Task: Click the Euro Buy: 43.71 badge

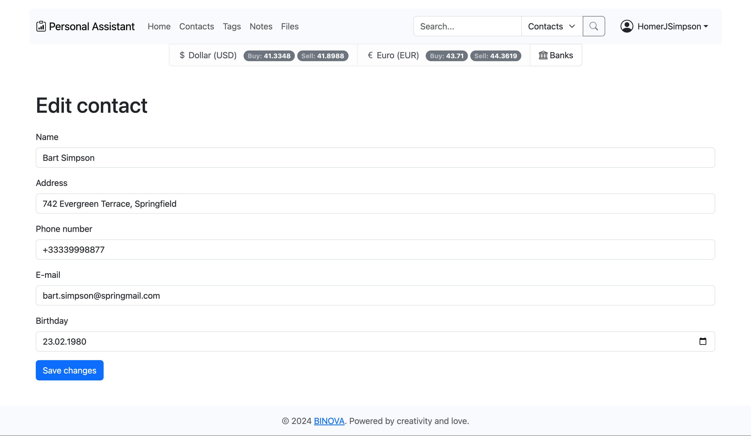Action: coord(447,56)
